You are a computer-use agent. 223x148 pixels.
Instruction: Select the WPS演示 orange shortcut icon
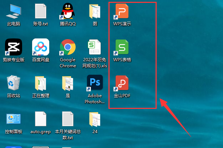point(121,11)
